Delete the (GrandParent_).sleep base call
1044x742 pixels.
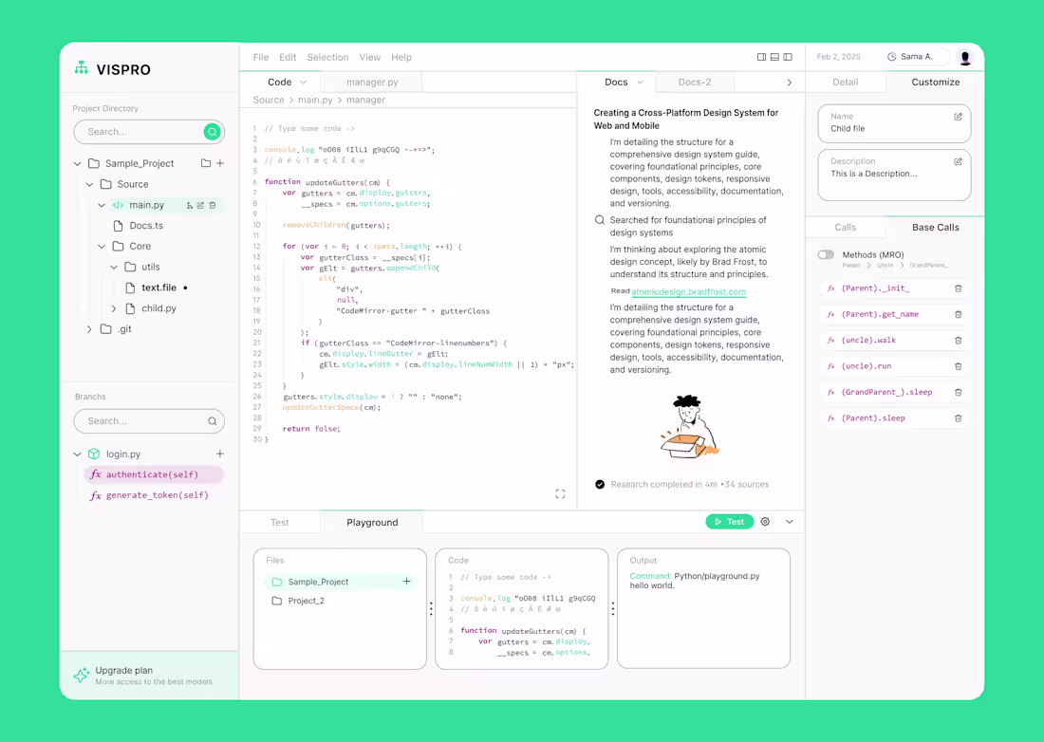click(959, 393)
